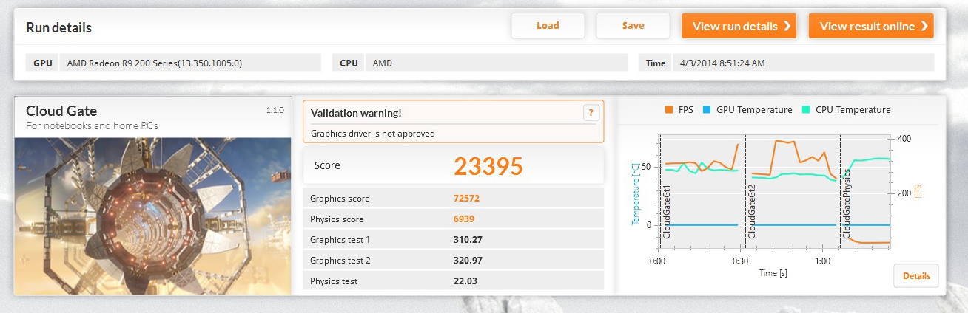This screenshot has height=313, width=968.
Task: Click the version number 1.1.0
Action: point(275,110)
